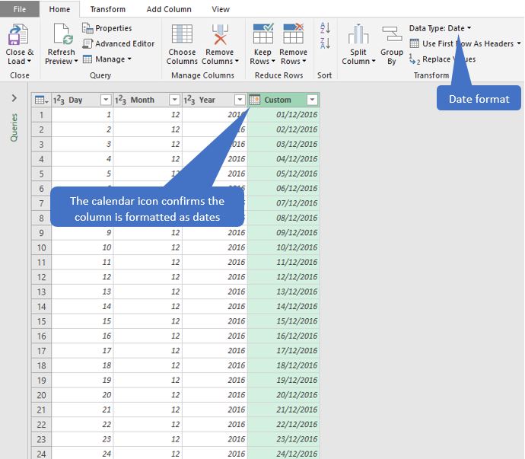Select the Month column header

(148, 100)
